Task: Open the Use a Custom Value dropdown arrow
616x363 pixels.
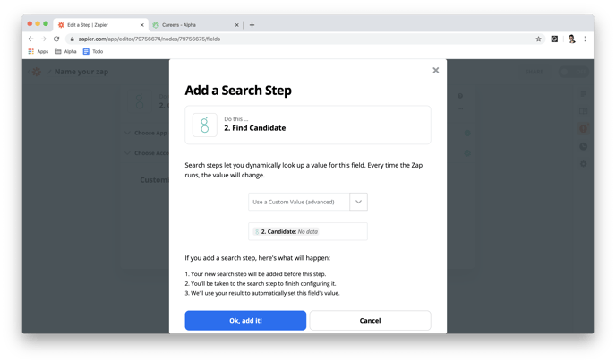Action: pyautogui.click(x=358, y=202)
